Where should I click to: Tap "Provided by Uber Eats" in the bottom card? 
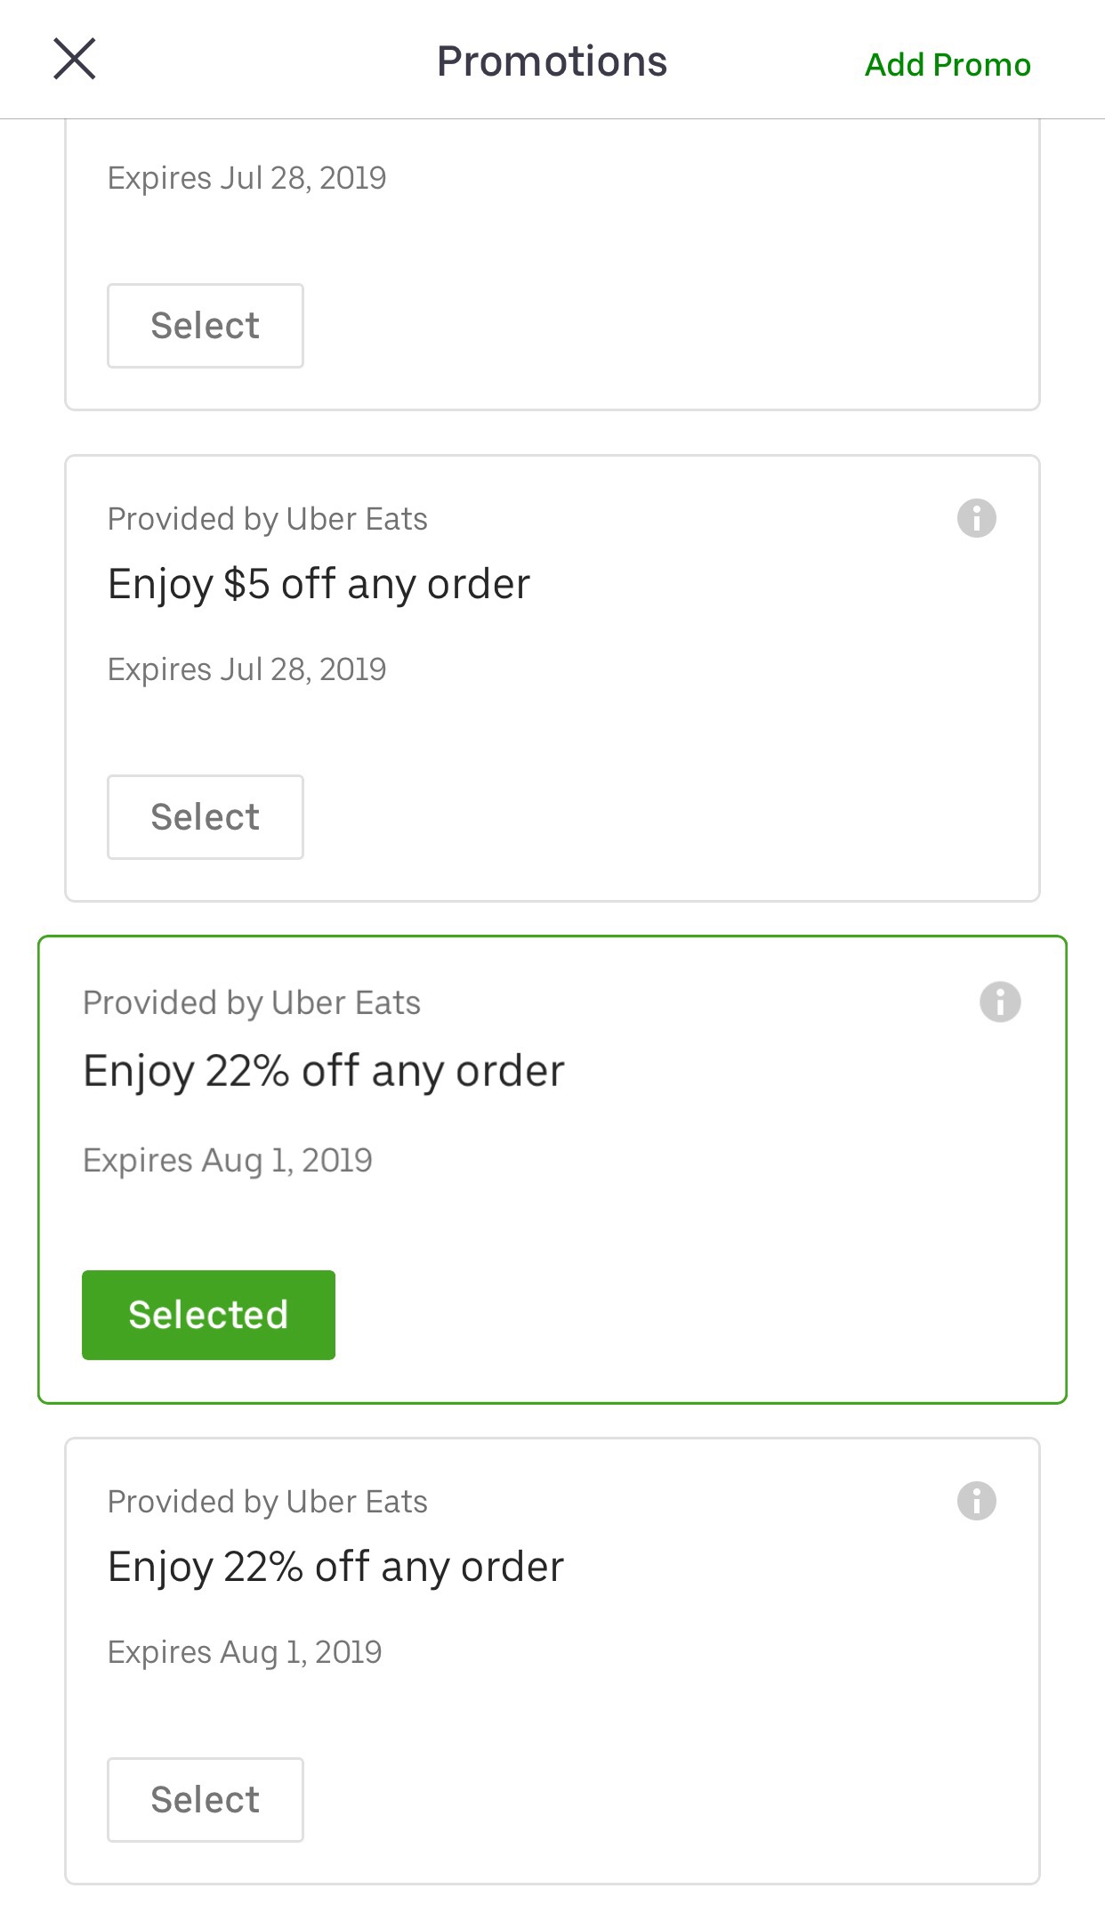click(267, 1502)
